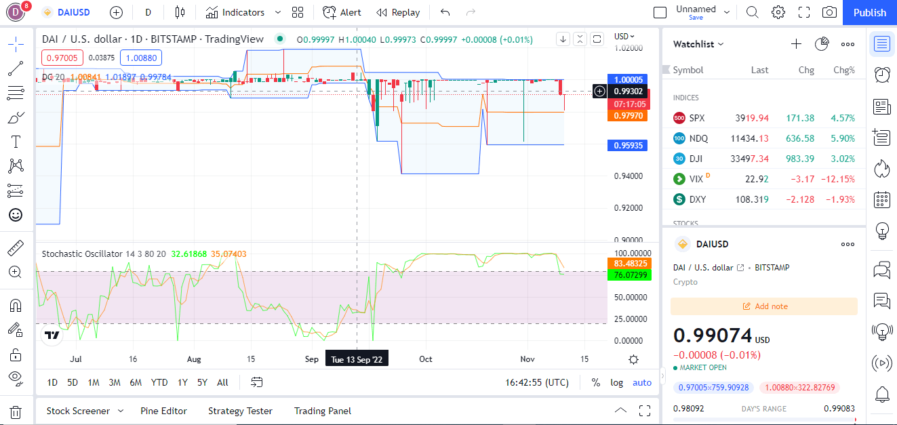Open the ideas lightbulb panel
The image size is (897, 425).
882,230
